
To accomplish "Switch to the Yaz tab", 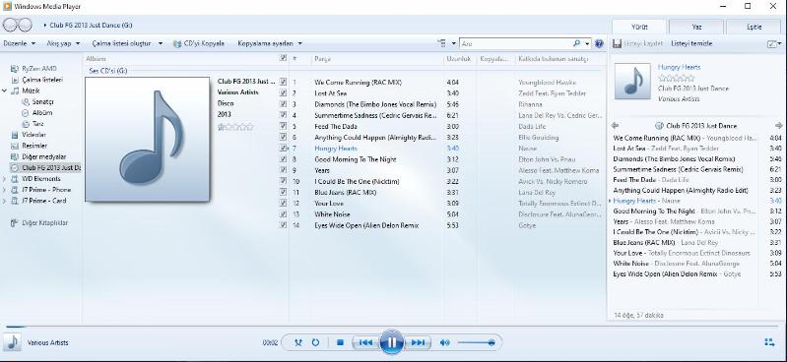I will click(696, 28).
